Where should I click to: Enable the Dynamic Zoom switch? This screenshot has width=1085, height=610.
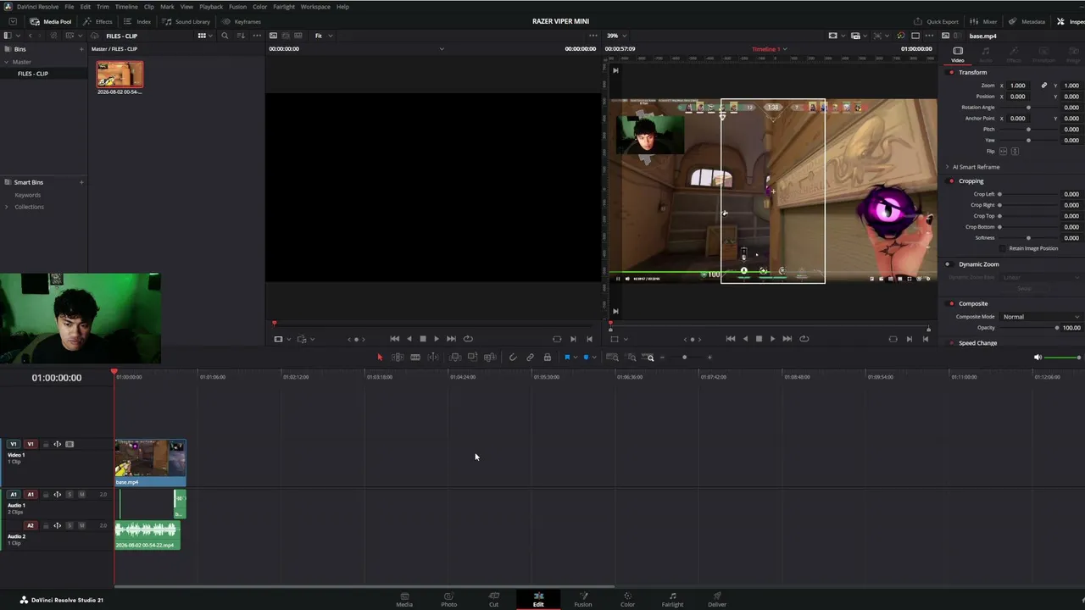[x=948, y=264]
